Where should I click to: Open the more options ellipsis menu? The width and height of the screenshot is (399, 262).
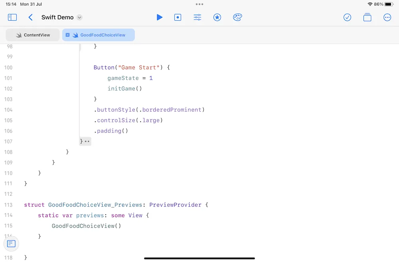click(x=387, y=17)
